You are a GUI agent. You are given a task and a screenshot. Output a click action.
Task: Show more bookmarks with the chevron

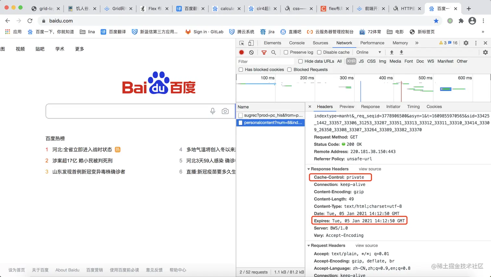click(483, 32)
